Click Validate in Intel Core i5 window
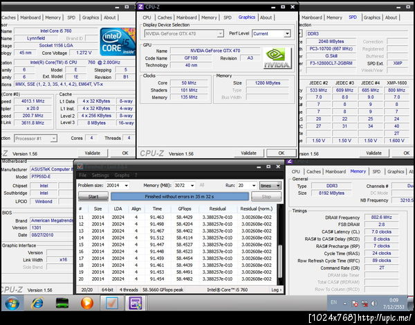 93,153
